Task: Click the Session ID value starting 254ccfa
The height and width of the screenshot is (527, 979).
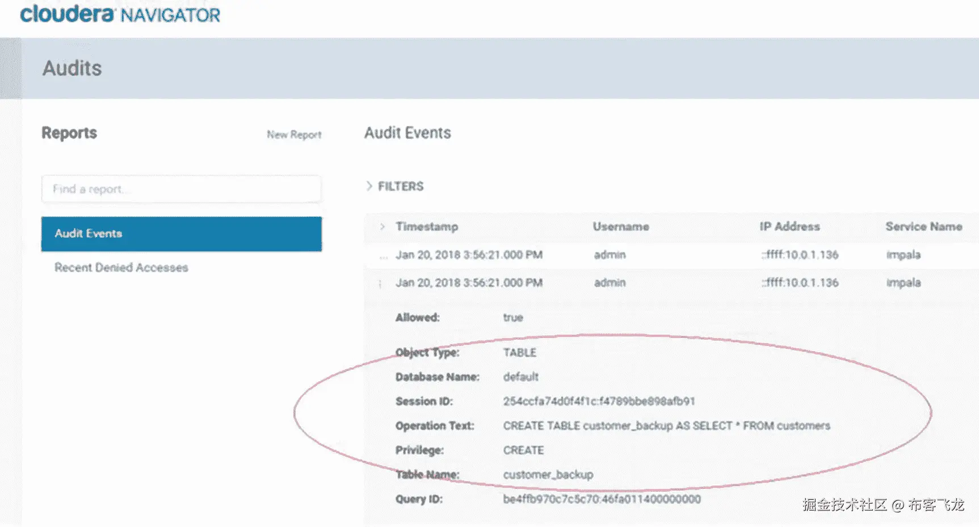Action: (599, 401)
